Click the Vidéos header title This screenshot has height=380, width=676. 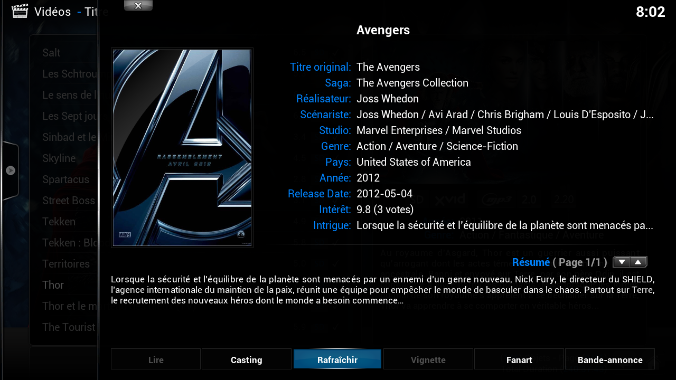pos(52,12)
